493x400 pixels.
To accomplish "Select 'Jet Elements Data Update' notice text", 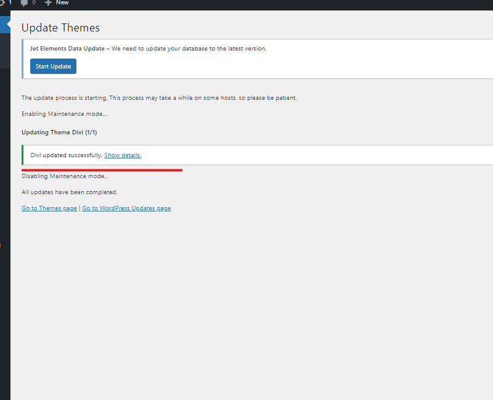I will click(x=67, y=49).
